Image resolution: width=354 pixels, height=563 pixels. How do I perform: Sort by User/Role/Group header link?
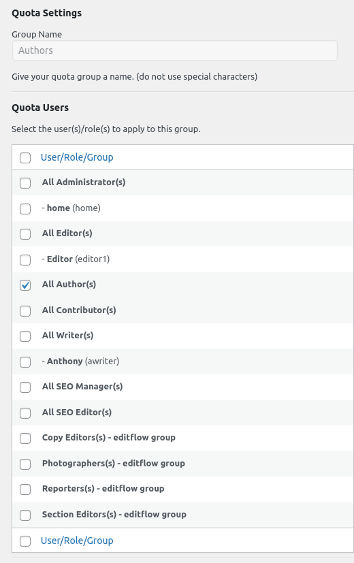(x=77, y=157)
